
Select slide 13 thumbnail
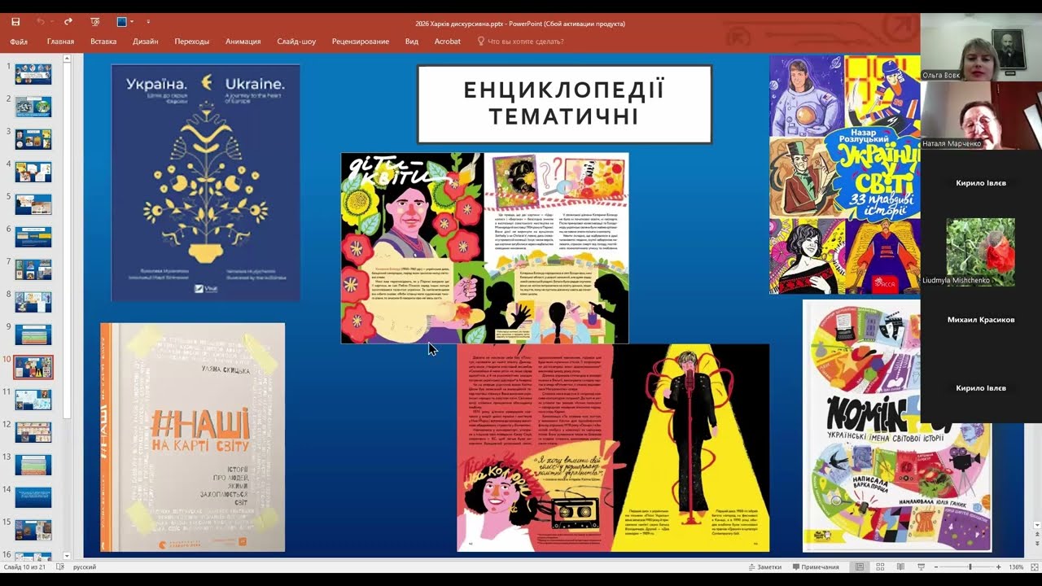point(33,465)
